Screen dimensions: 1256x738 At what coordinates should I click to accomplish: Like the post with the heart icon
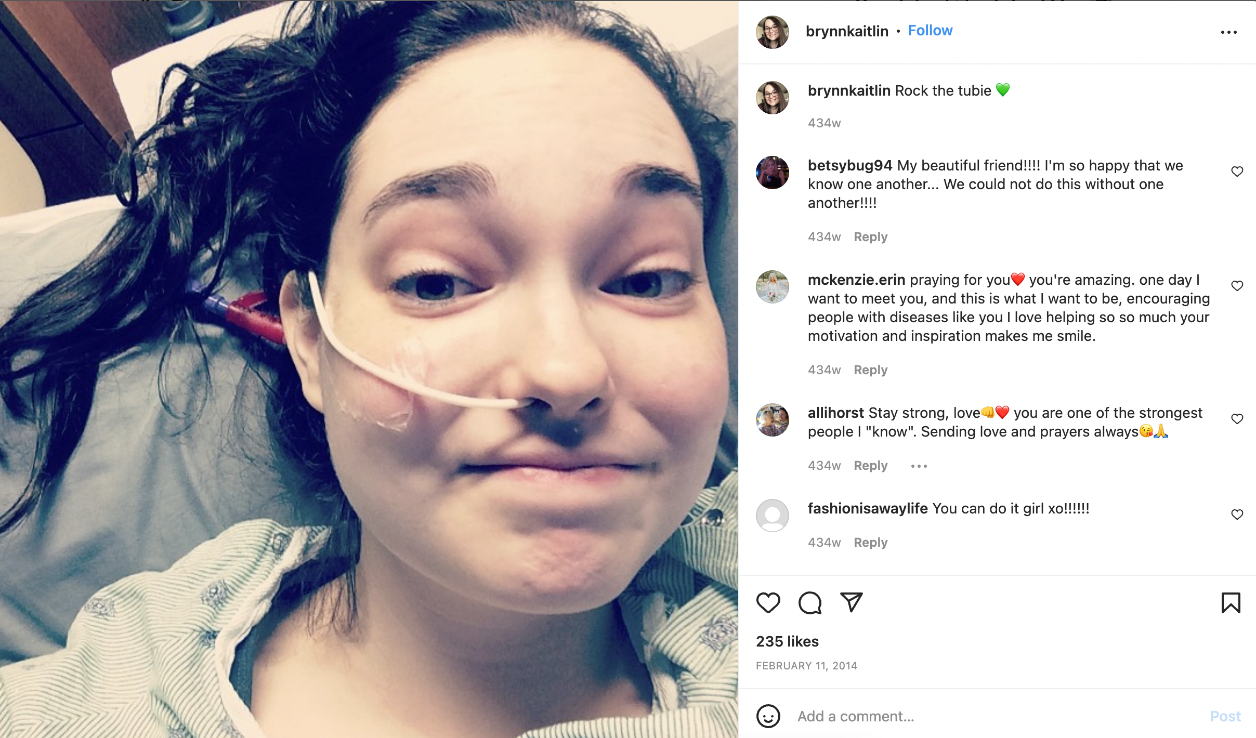coord(768,603)
